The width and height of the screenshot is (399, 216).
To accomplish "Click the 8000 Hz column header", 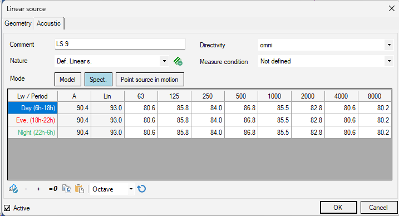I will coord(375,96).
